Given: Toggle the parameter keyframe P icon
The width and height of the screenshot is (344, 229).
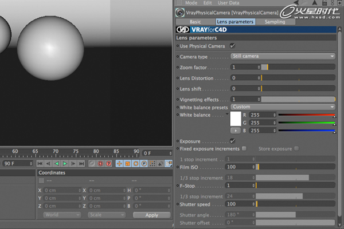Looking at the screenshot, I should (144, 164).
